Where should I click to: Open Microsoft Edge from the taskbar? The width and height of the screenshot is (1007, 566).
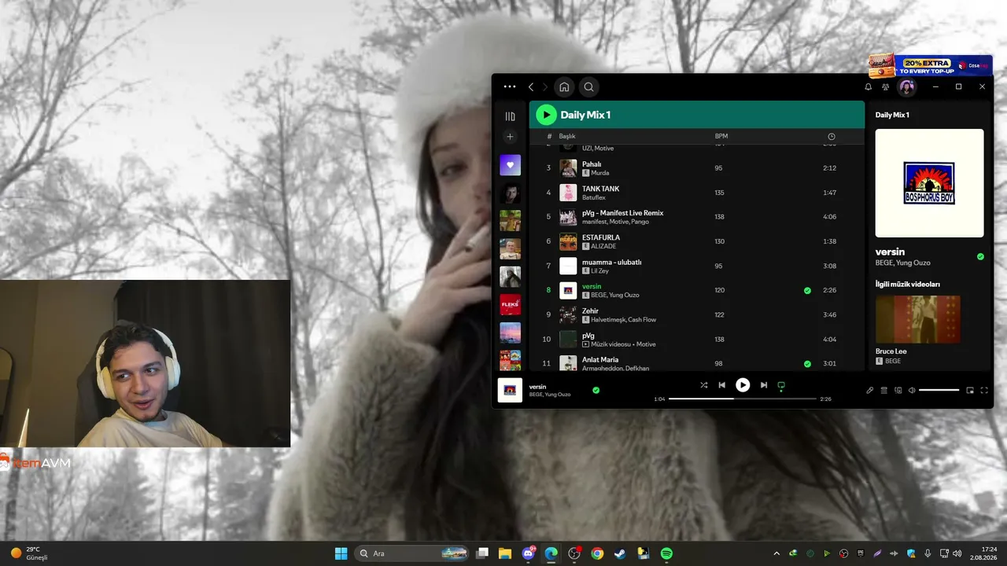(x=551, y=553)
